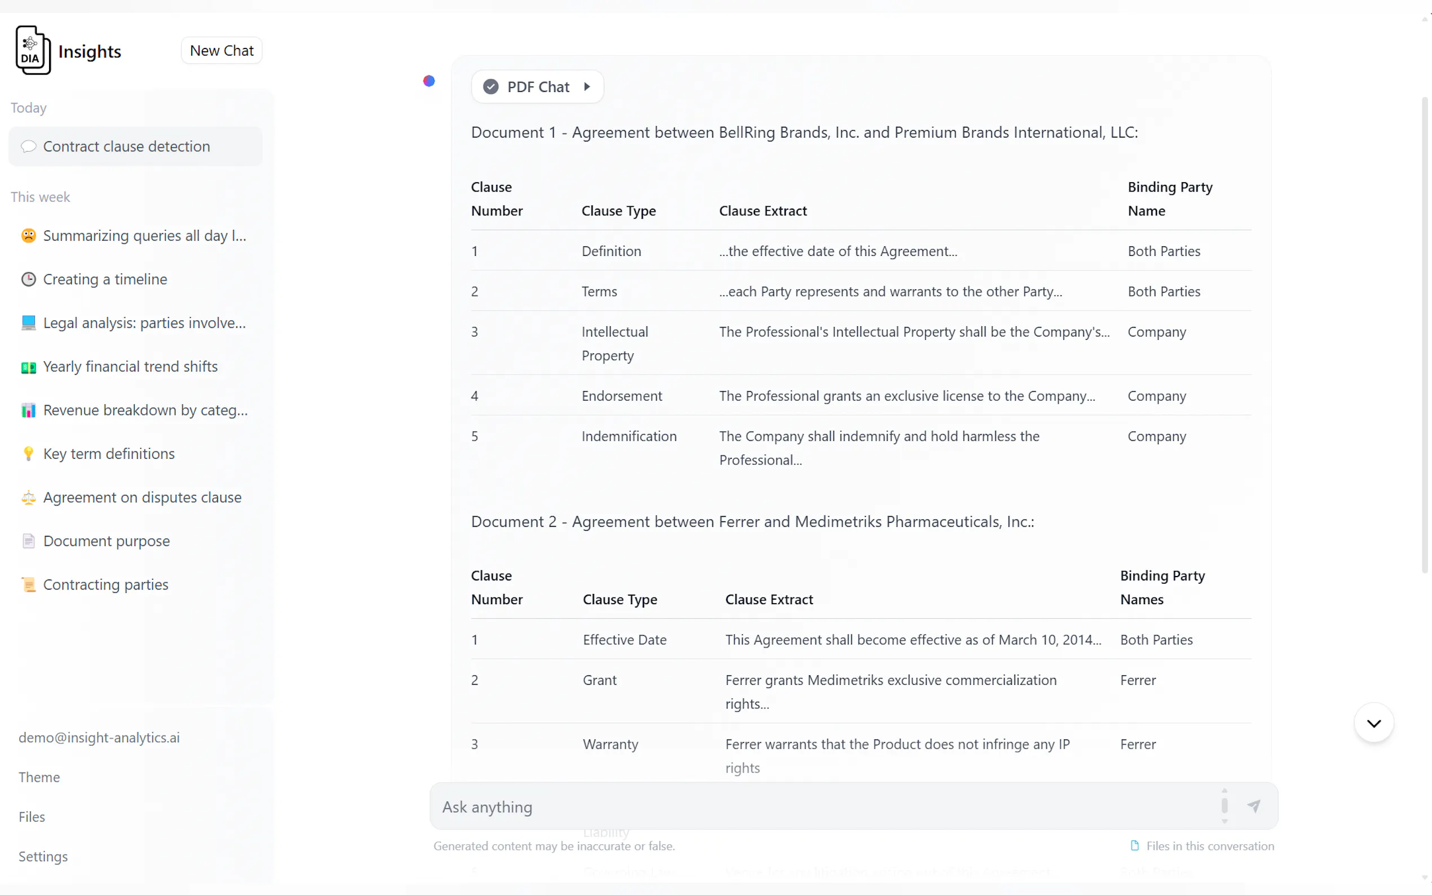
Task: Click the scales icon beside Agreement on disputes clause
Action: click(x=28, y=497)
